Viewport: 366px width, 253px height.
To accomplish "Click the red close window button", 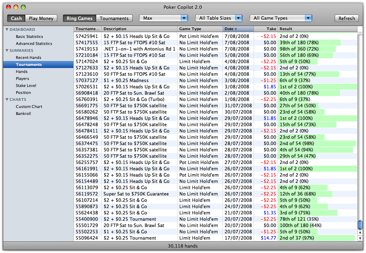I will pyautogui.click(x=8, y=7).
